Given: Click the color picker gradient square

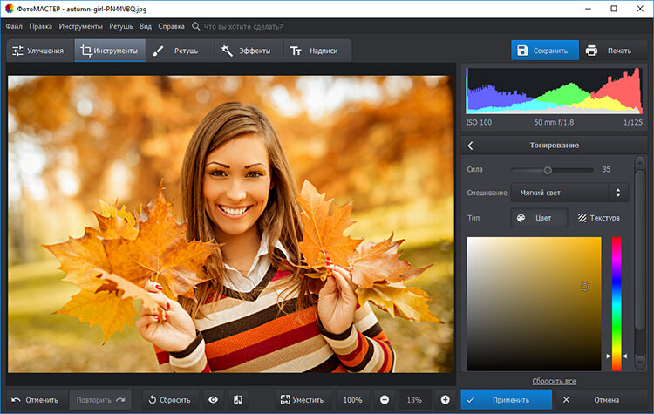Looking at the screenshot, I should tap(534, 304).
